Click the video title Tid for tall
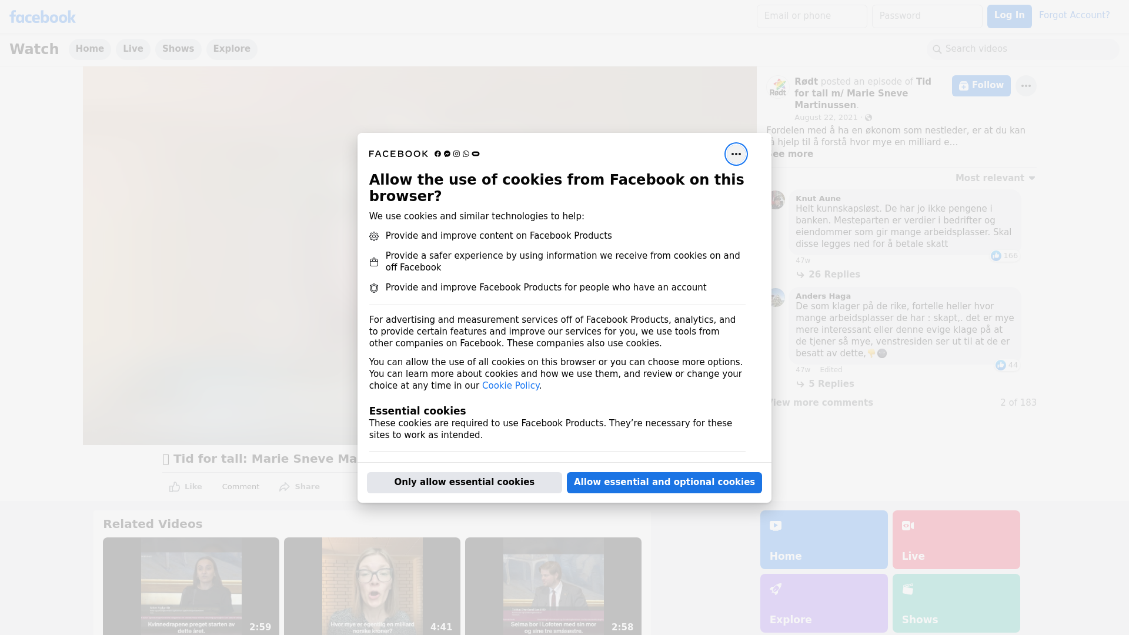Image resolution: width=1129 pixels, height=635 pixels. (x=259, y=459)
